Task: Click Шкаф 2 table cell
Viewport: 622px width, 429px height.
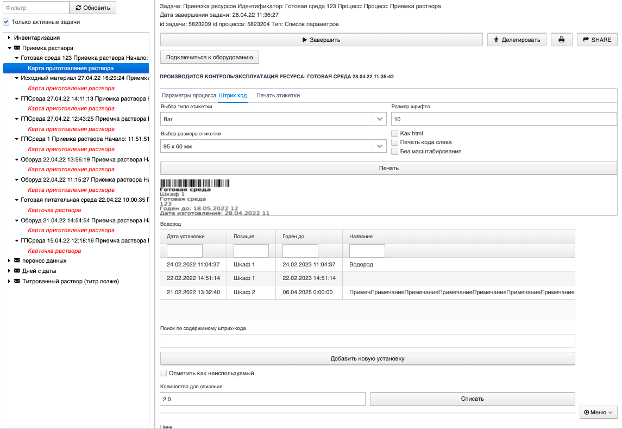Action: (x=251, y=292)
